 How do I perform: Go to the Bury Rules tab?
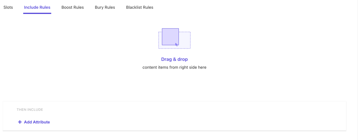[105, 7]
